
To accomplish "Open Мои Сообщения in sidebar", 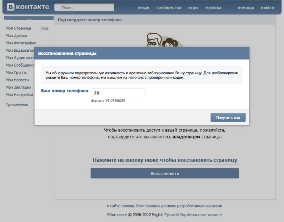I will pyautogui.click(x=20, y=65).
